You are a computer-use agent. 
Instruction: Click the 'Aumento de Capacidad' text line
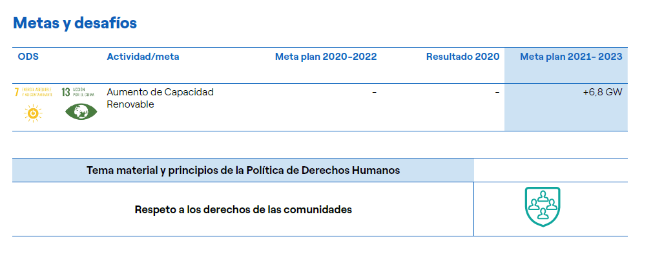160,92
